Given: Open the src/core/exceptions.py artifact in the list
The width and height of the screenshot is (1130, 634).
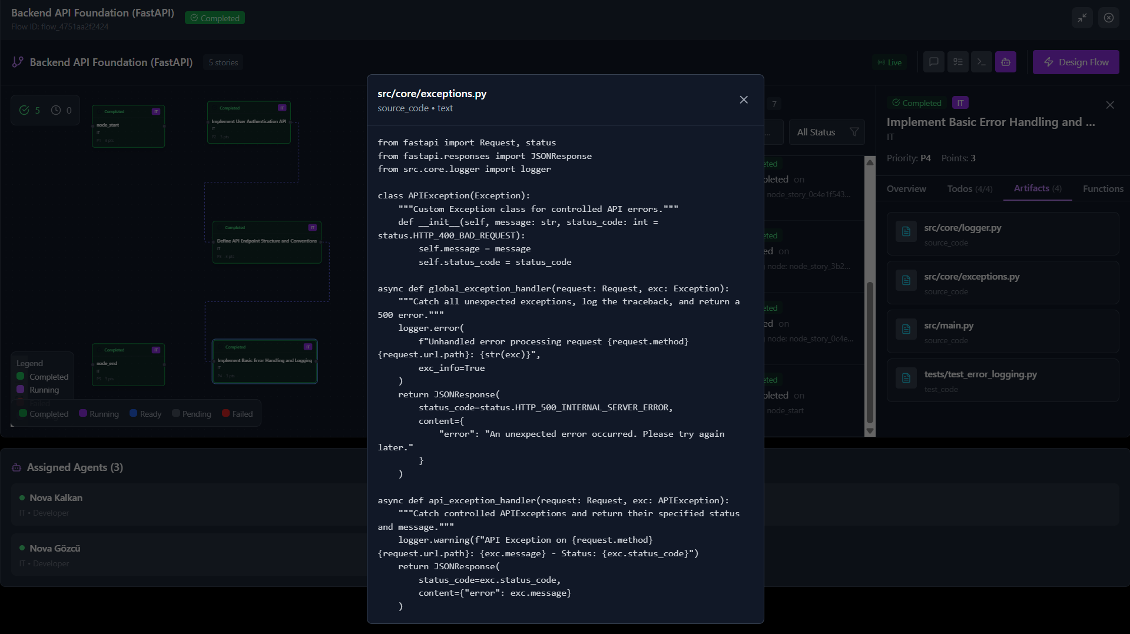Looking at the screenshot, I should coord(1003,283).
